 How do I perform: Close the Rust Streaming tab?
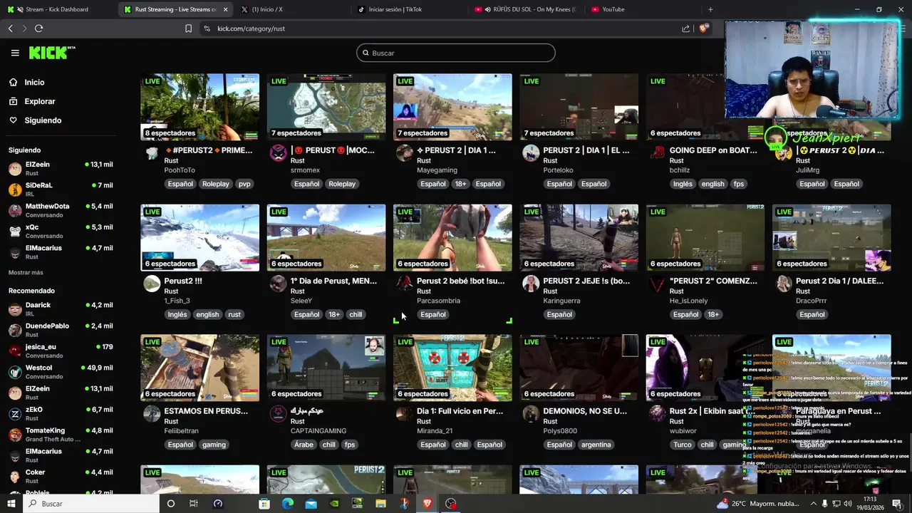click(x=226, y=9)
